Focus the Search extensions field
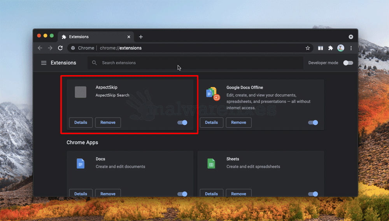This screenshot has width=389, height=221. tap(195, 63)
